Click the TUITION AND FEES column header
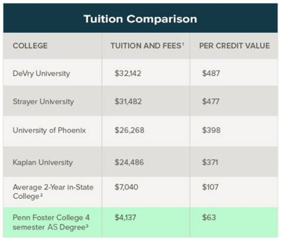Screen dimensions: 281x241 point(147,46)
